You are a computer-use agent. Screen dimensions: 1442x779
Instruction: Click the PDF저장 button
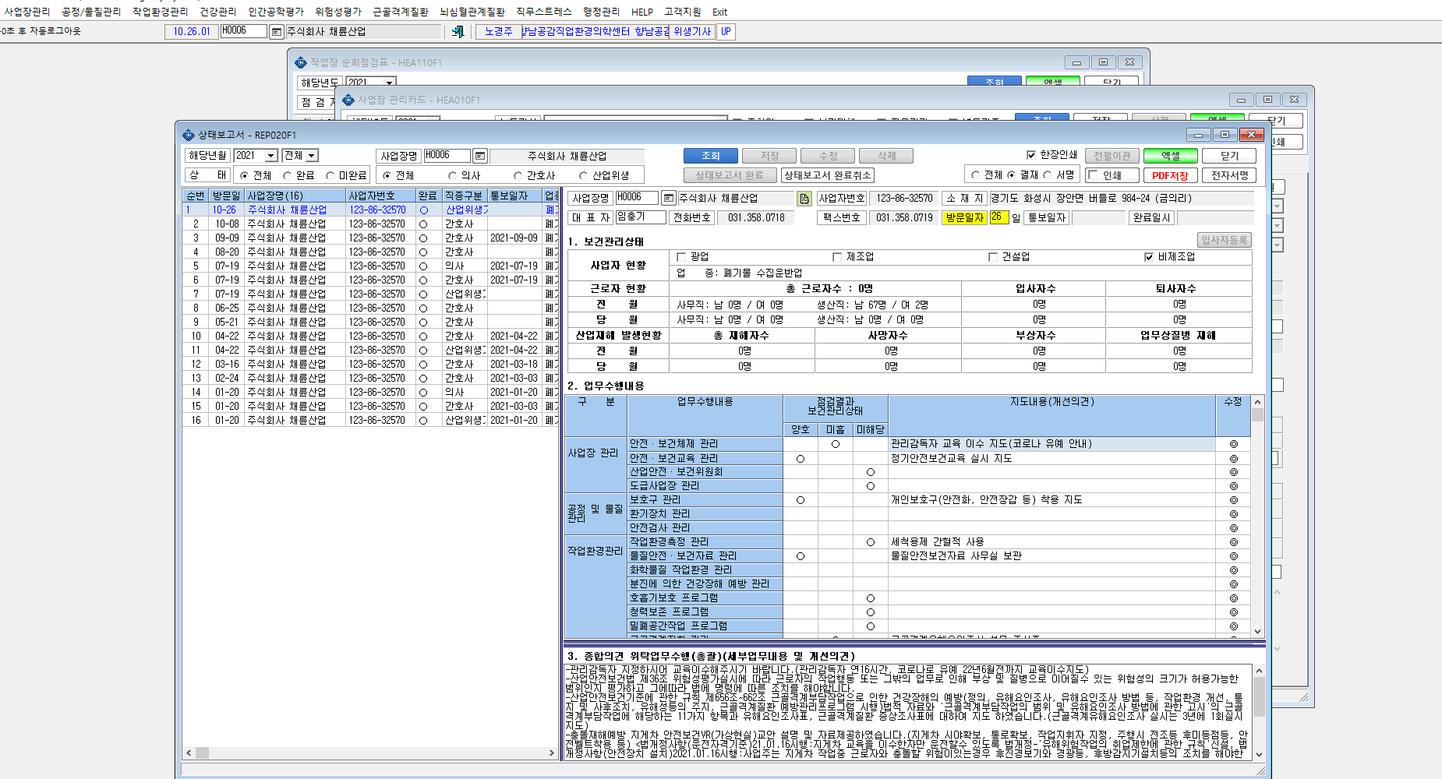(x=1170, y=175)
